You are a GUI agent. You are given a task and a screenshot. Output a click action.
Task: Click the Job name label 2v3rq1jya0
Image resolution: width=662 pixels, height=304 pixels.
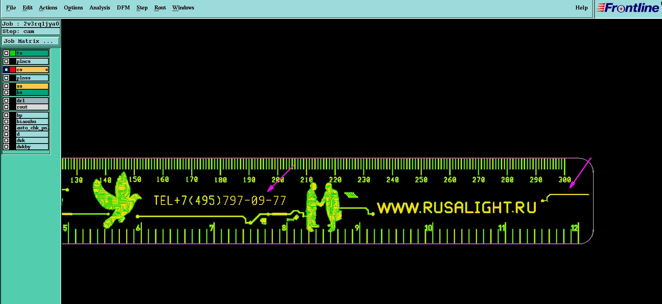pos(31,24)
